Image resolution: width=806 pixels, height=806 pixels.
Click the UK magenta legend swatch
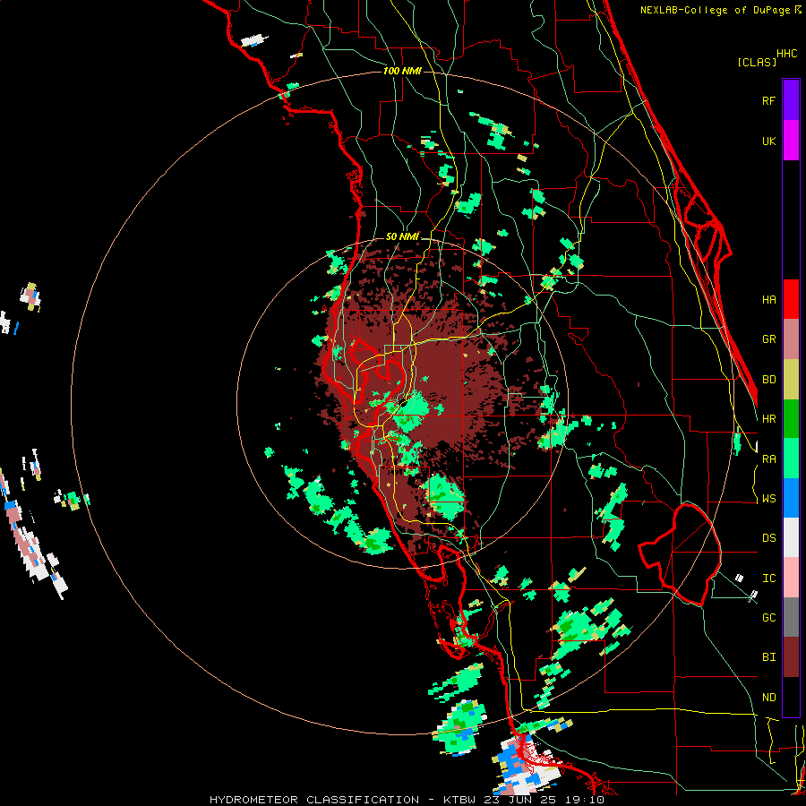791,141
